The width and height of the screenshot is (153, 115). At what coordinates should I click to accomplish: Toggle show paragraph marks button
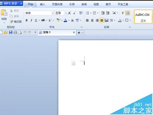pyautogui.click(x=128, y=13)
